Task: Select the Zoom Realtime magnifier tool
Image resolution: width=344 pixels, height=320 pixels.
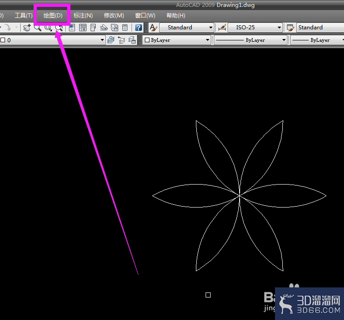Action: [x=38, y=28]
